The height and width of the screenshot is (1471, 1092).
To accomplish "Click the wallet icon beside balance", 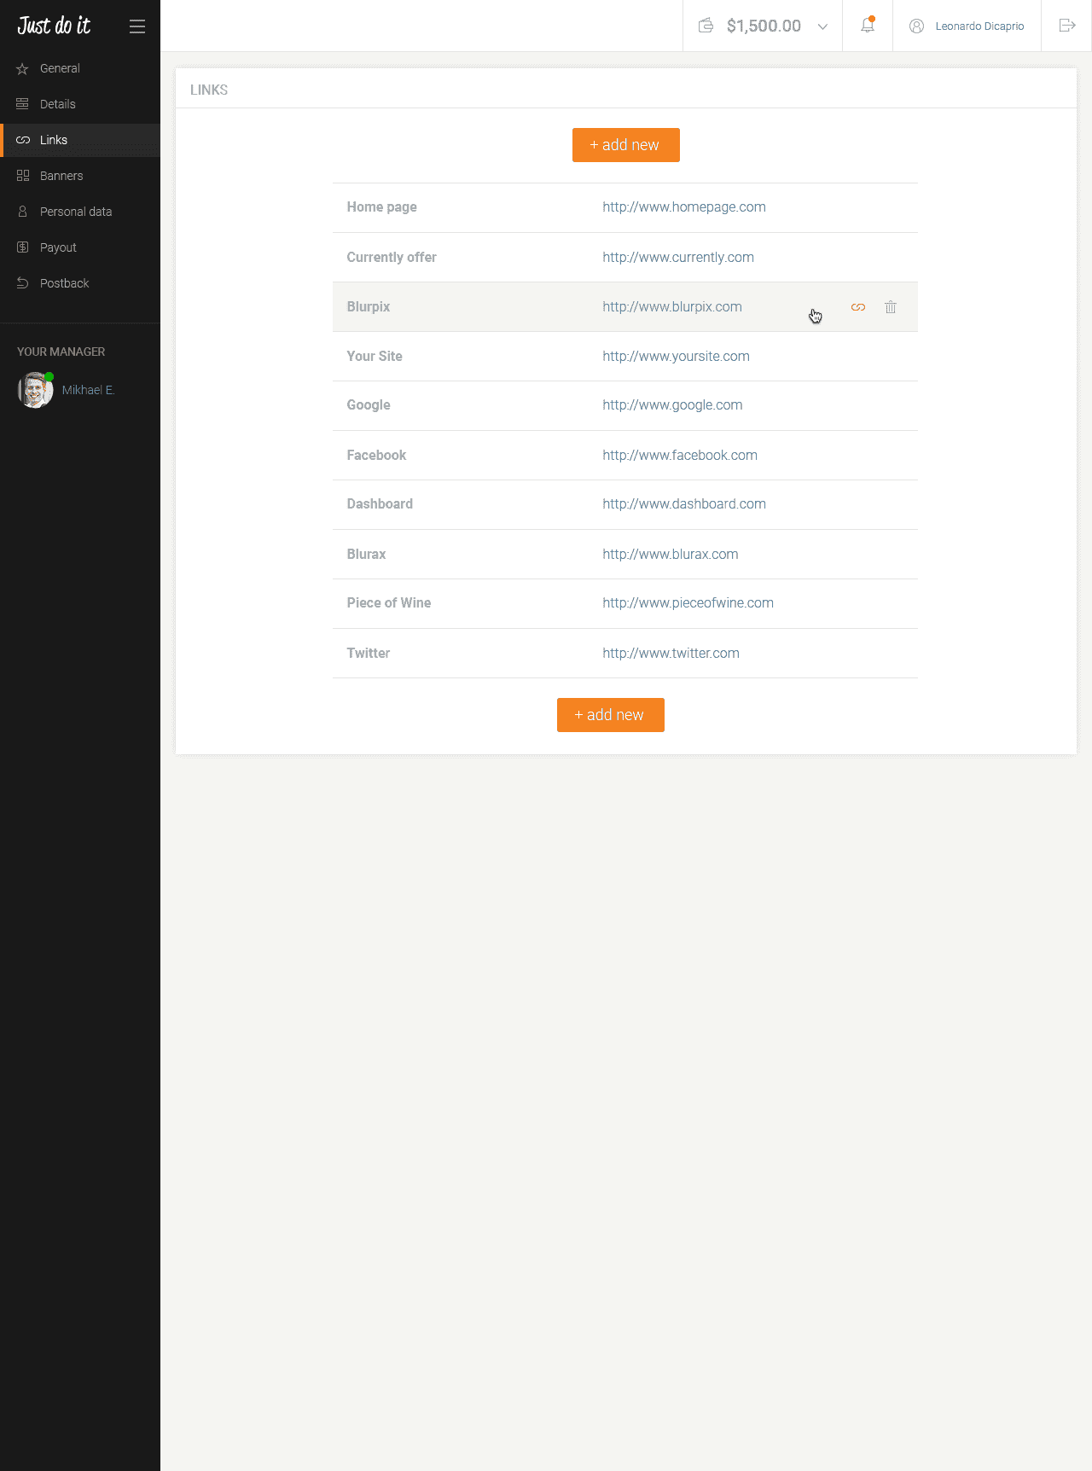I will pyautogui.click(x=706, y=26).
